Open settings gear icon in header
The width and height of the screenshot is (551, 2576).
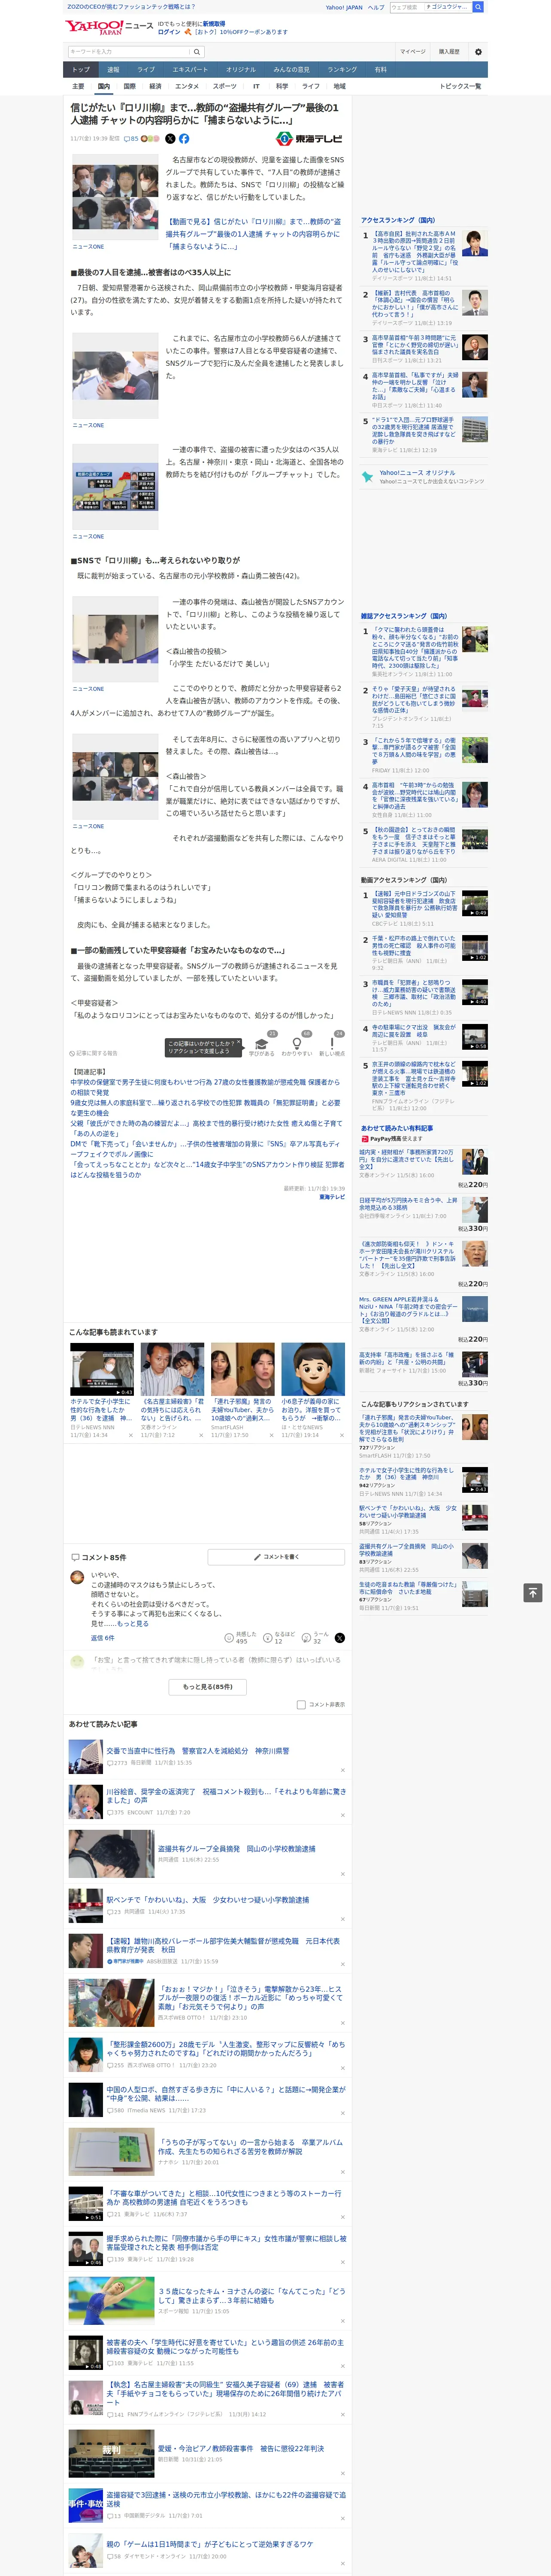tap(478, 51)
